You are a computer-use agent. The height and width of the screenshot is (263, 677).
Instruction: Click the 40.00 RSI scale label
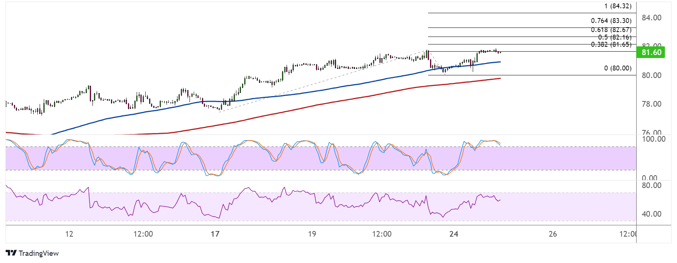(652, 214)
